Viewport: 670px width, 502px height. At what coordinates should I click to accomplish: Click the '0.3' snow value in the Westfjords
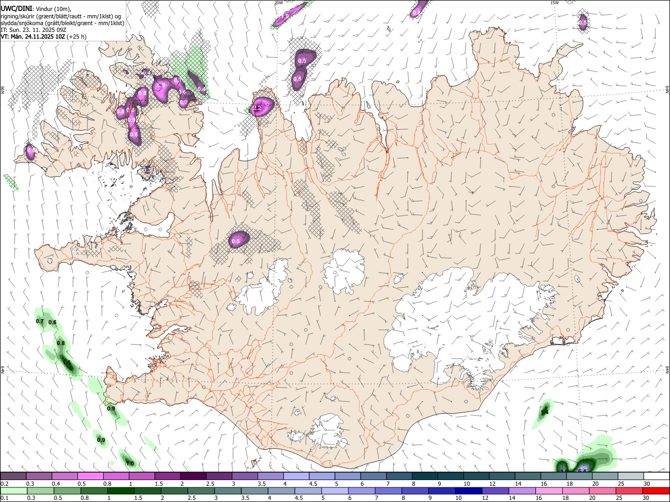148,170
